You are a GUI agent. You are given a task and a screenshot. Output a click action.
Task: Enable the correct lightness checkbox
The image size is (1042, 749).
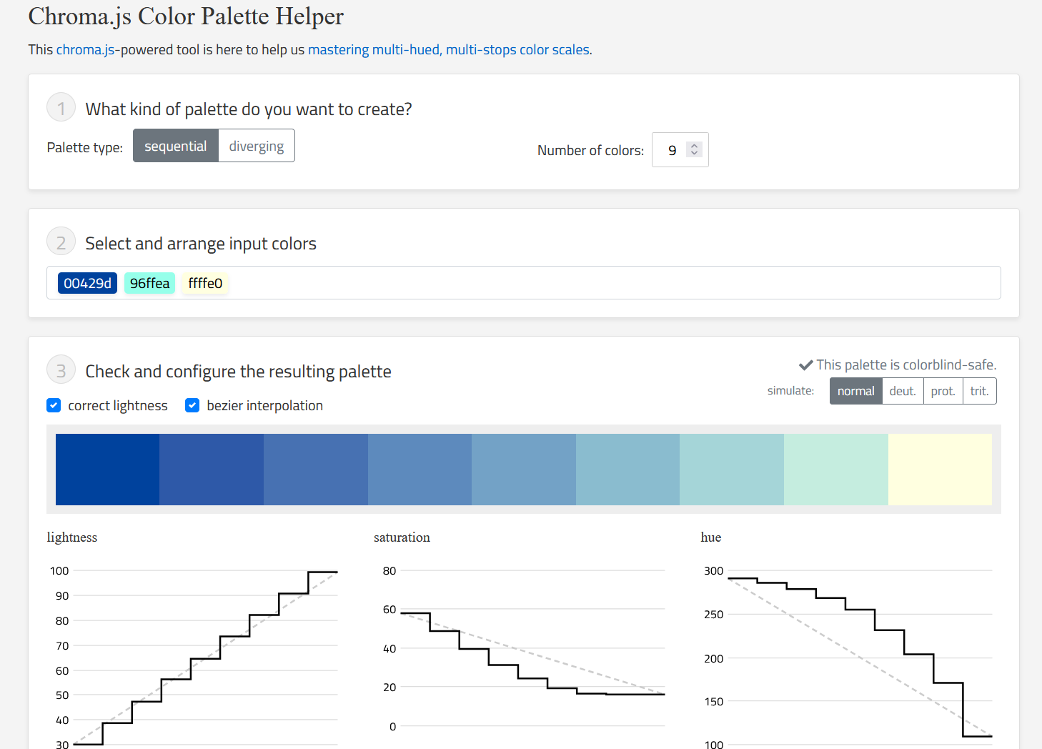tap(54, 405)
